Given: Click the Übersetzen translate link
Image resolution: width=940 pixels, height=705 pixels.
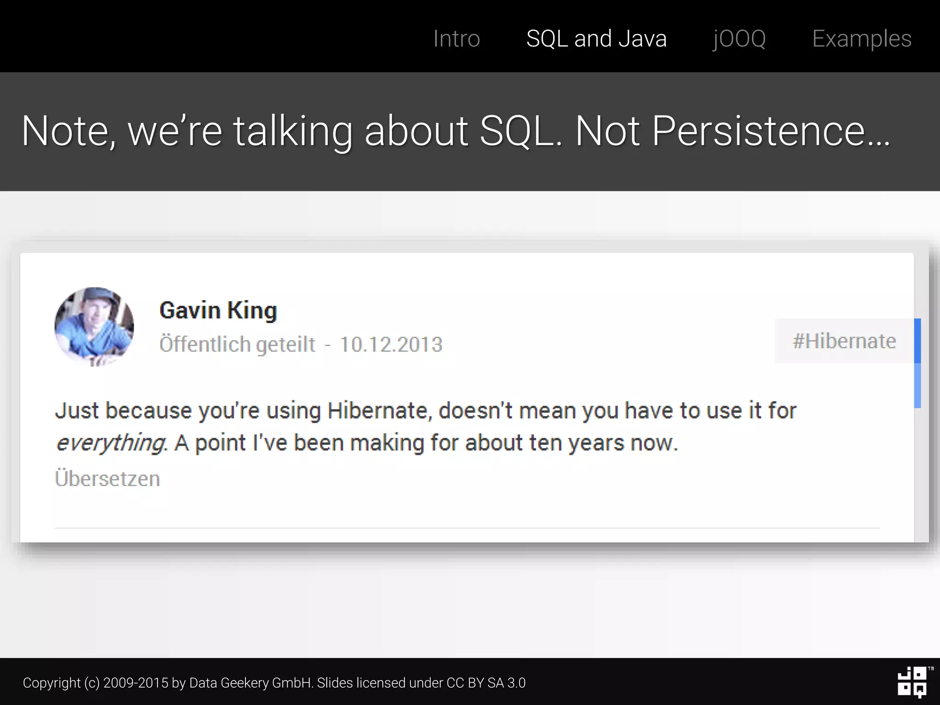Looking at the screenshot, I should coord(107,479).
